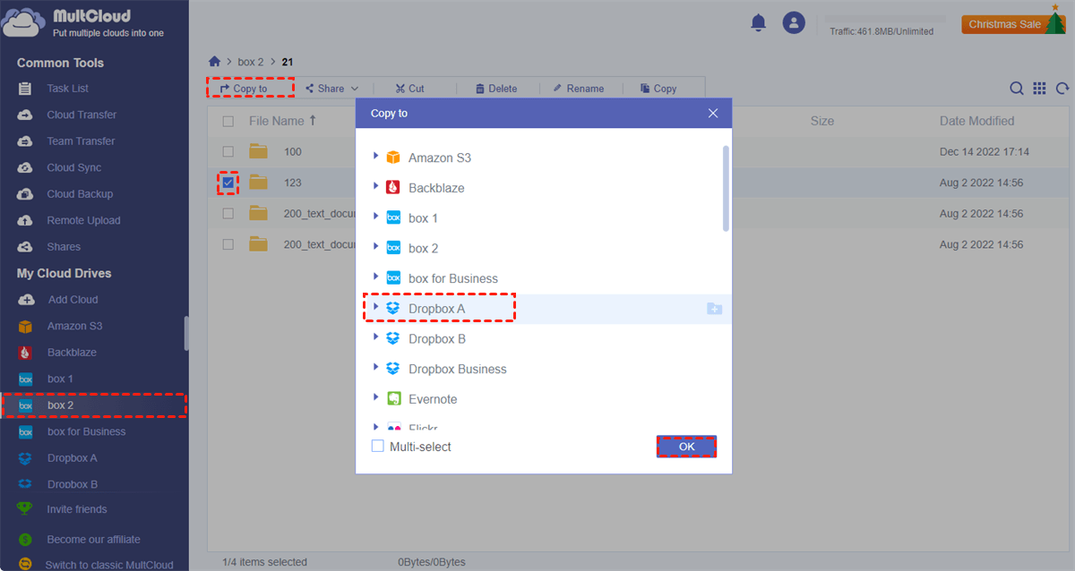Click the Team Transfer sidebar icon
1075x571 pixels.
(26, 141)
